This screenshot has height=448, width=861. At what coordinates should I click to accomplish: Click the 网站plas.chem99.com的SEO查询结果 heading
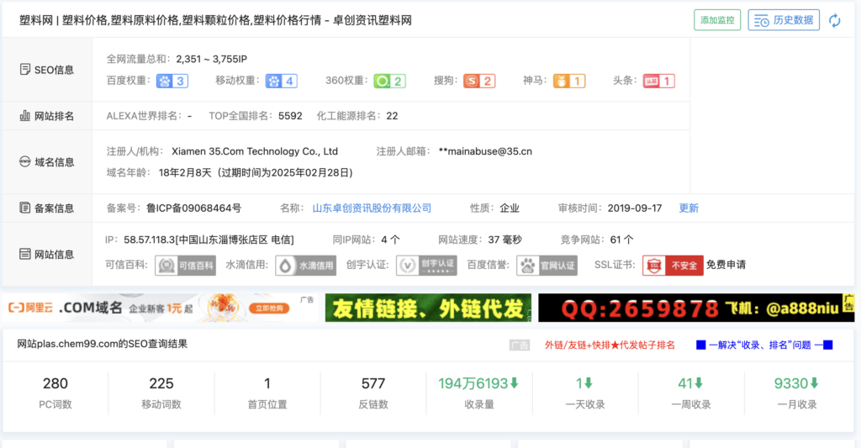102,344
